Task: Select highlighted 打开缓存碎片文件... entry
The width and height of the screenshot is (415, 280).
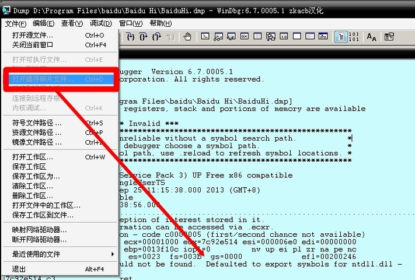Action: tap(61, 79)
